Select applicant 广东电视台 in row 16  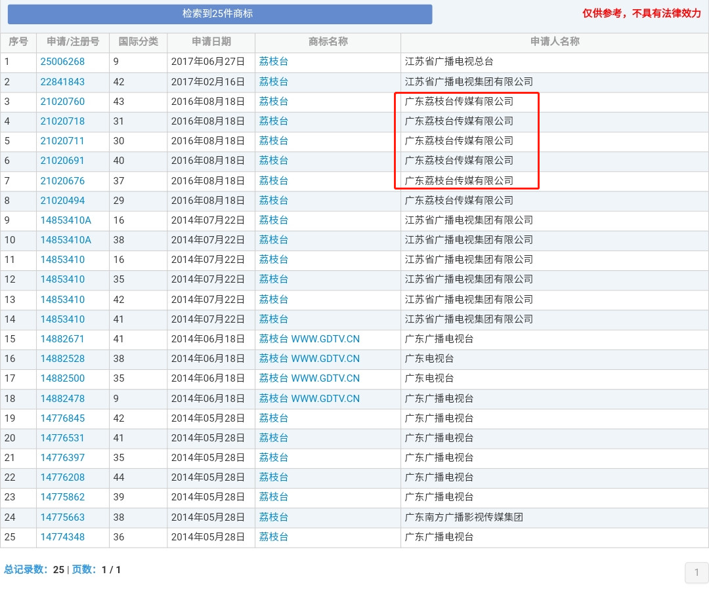click(x=429, y=359)
